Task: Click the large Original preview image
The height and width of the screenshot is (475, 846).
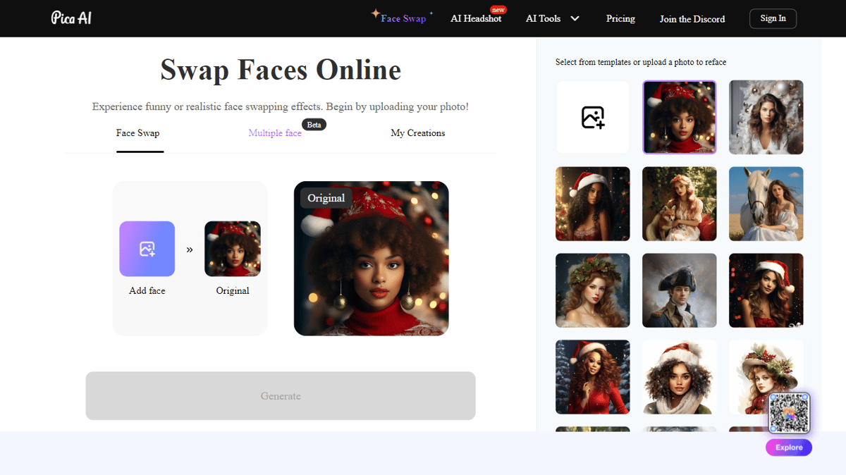Action: (x=372, y=259)
